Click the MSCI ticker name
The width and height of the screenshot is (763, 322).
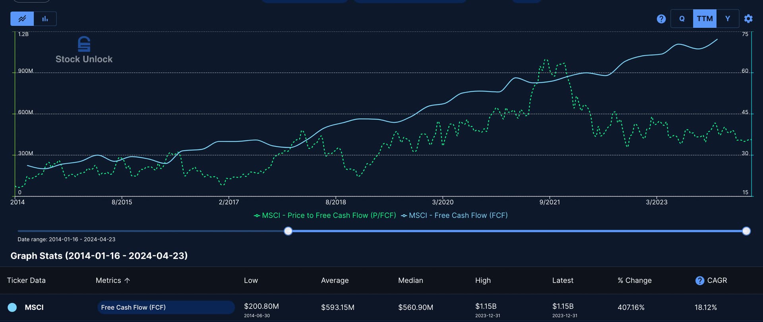pos(34,307)
